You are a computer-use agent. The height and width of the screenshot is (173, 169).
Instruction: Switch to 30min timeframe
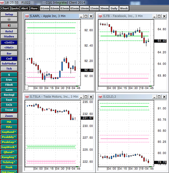[x=104, y=8]
